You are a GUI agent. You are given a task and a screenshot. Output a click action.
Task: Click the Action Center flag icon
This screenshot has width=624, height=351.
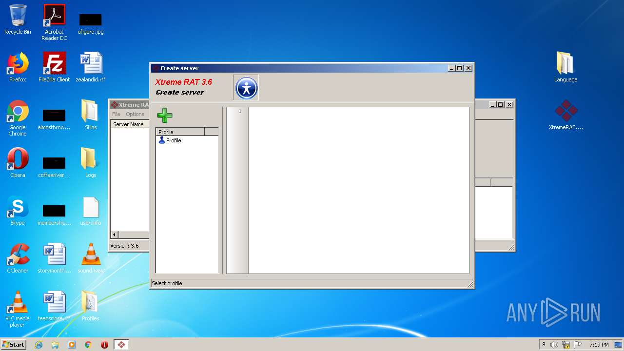coord(577,345)
